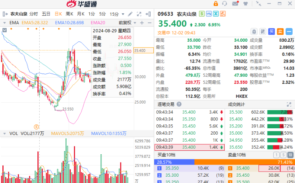Select bid level 1 at 35.350
Viewport: 295px width, 183px height.
[x=190, y=168]
